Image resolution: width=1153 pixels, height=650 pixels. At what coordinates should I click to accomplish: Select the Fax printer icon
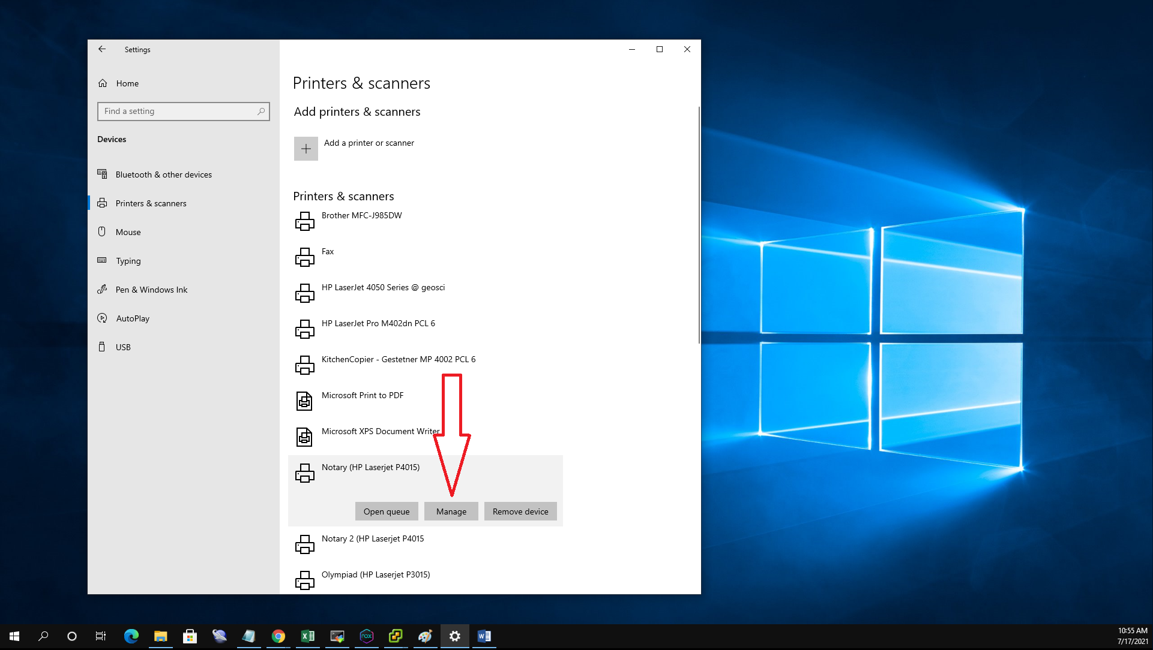pos(304,257)
